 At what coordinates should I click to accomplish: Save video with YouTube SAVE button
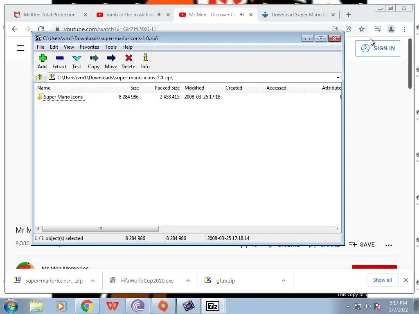pyautogui.click(x=362, y=244)
